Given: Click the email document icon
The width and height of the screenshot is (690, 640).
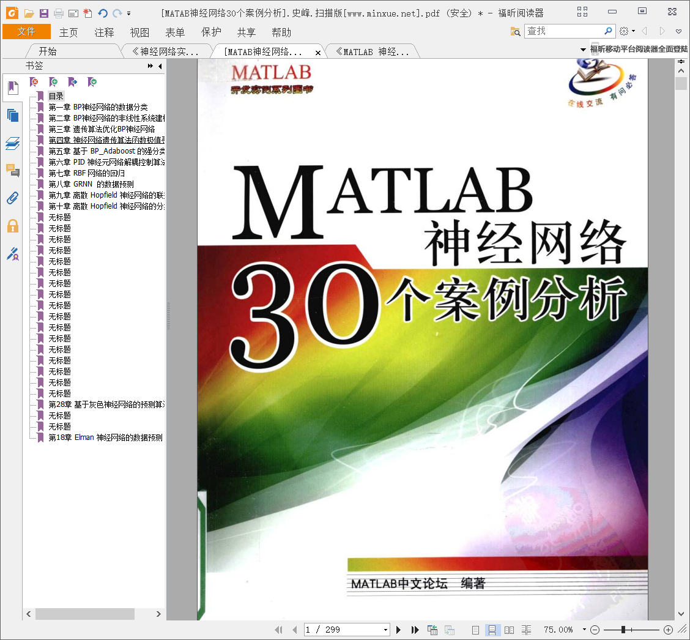Looking at the screenshot, I should point(73,13).
